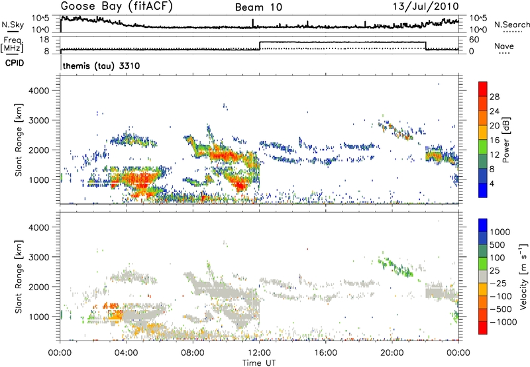
Task: Click the '20:00' time tick label
Action: pyautogui.click(x=392, y=353)
